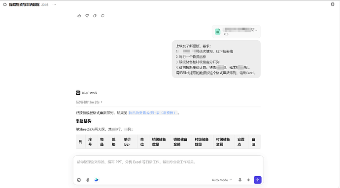Click the blue bird skill icon
The image size is (340, 188).
click(x=97, y=180)
